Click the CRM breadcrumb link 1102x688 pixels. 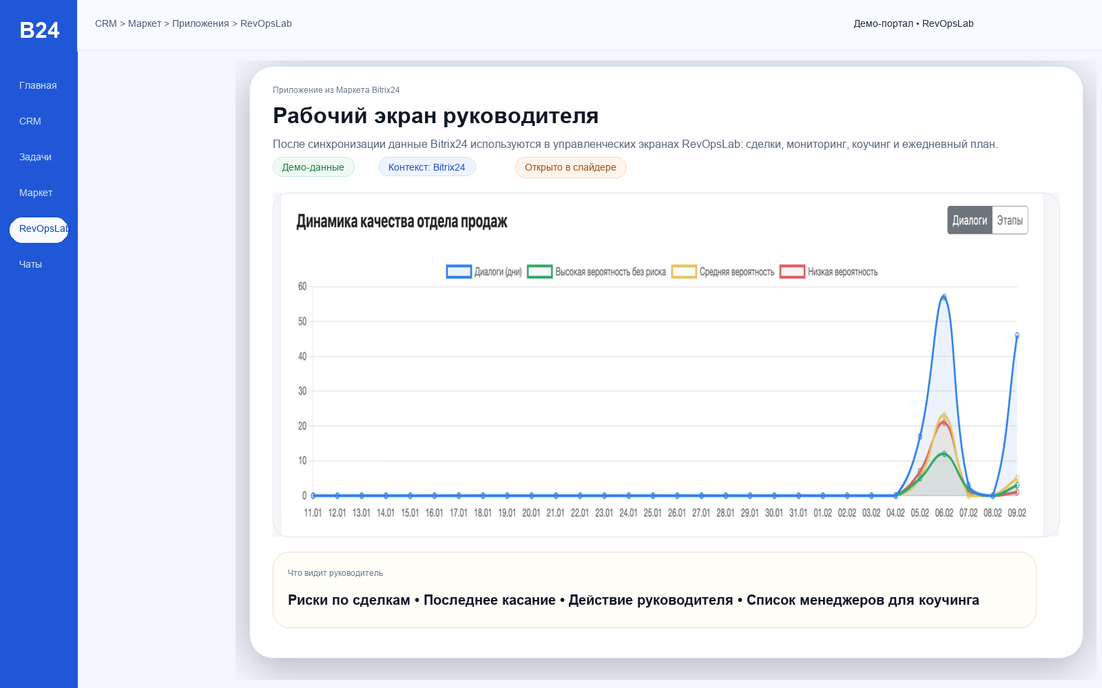click(106, 23)
